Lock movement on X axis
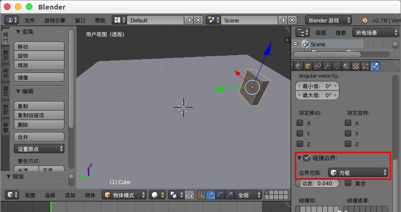Viewport: 401px width, 212px height. [300, 123]
